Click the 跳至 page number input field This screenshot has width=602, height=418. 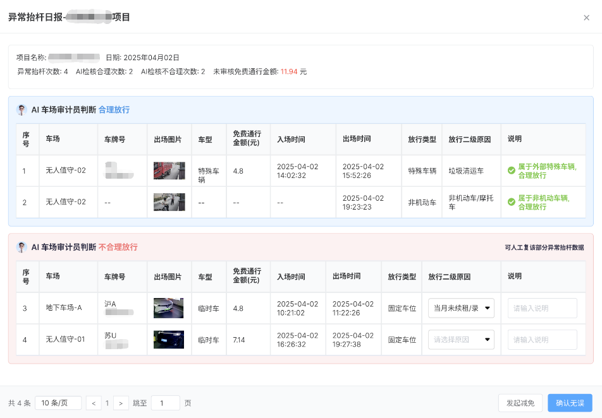pos(165,403)
